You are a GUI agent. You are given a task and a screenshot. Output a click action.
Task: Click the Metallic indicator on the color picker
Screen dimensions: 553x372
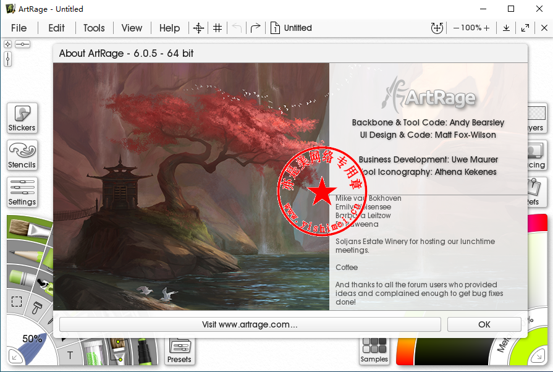tap(504, 344)
